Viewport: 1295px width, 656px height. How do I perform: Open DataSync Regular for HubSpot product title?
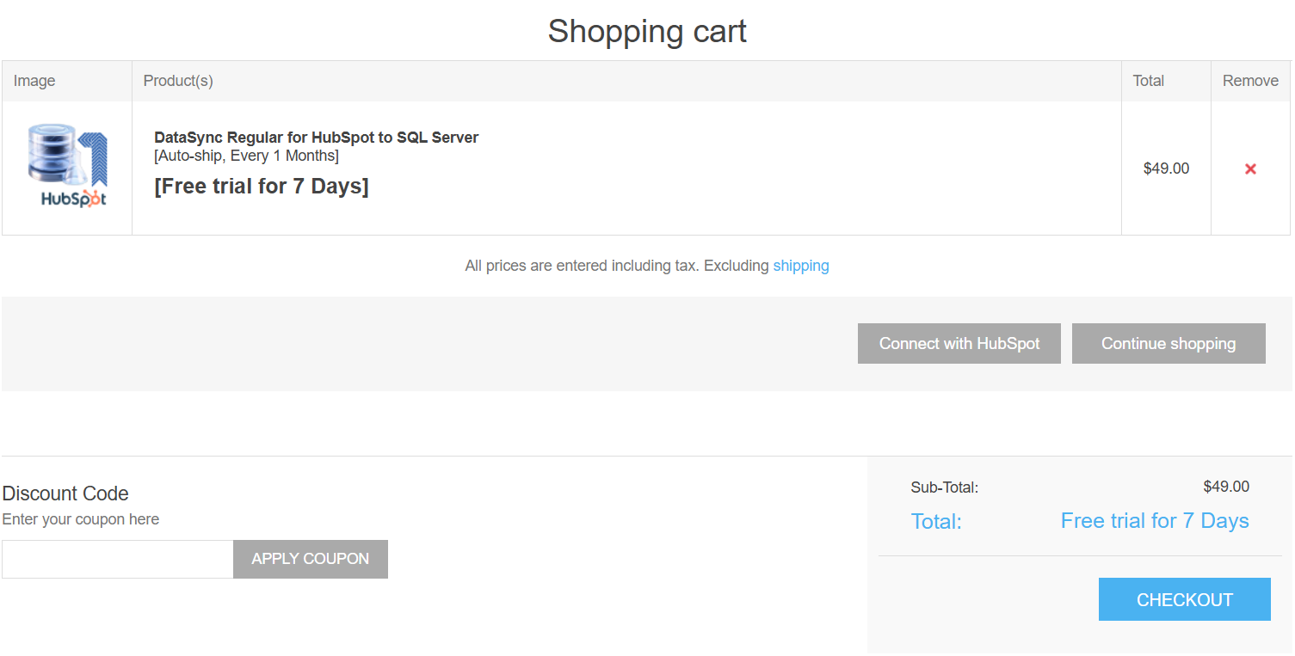(316, 138)
